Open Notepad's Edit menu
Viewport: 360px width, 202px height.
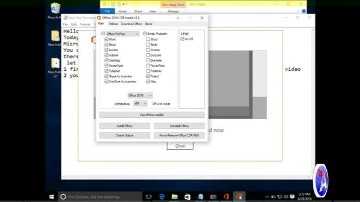(x=74, y=24)
